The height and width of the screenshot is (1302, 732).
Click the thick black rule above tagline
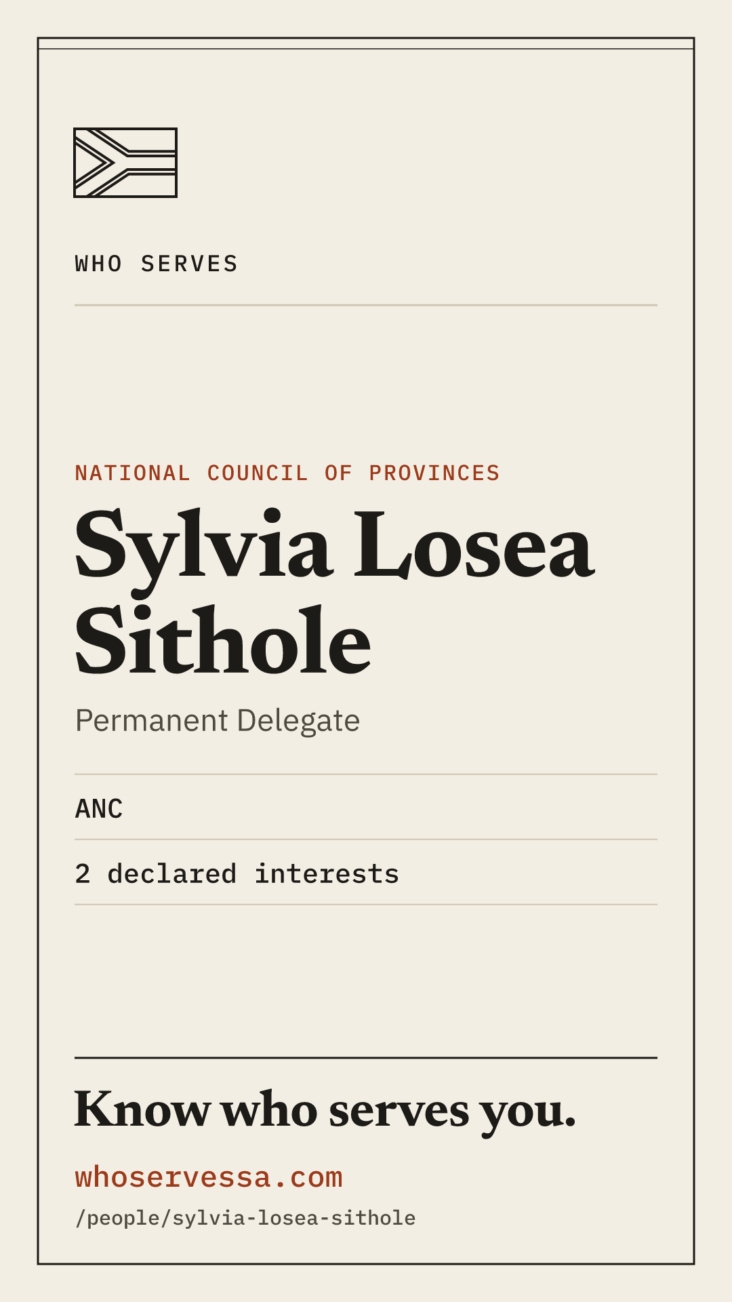366,1057
